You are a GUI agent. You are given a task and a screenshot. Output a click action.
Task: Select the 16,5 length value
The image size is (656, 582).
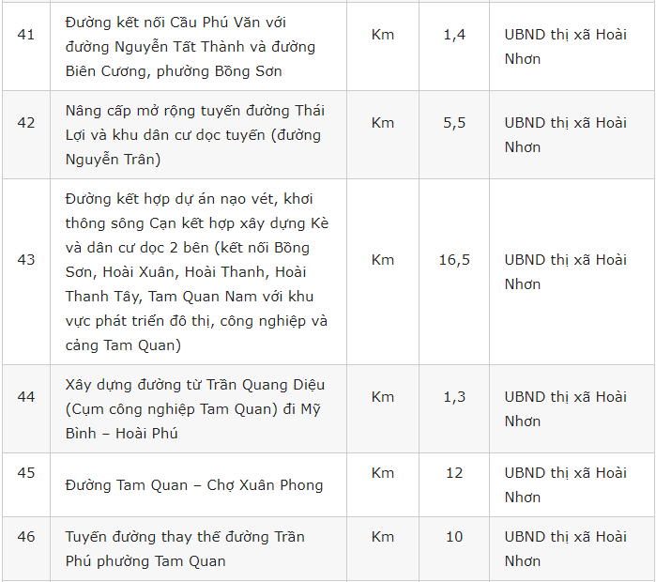coord(454,260)
